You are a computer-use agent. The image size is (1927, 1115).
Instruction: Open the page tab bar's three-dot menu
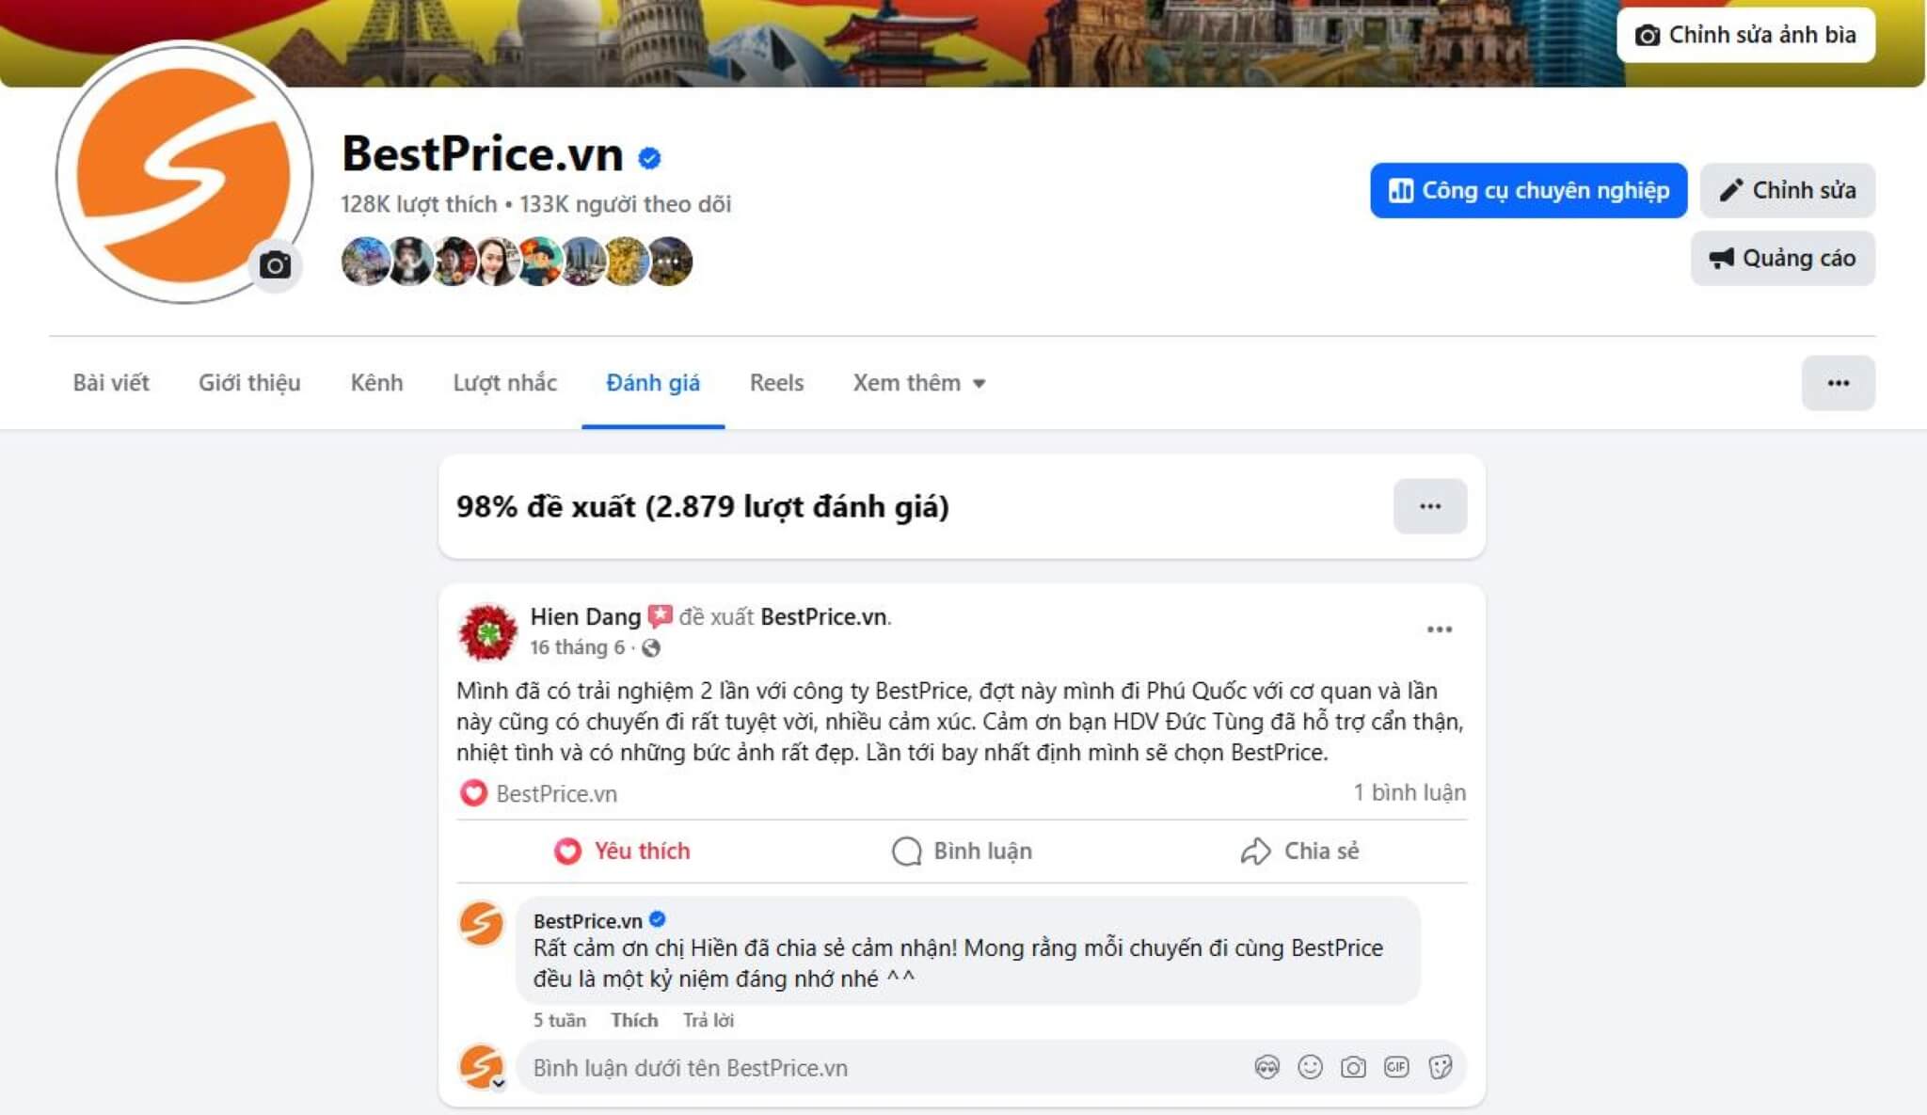tap(1838, 383)
